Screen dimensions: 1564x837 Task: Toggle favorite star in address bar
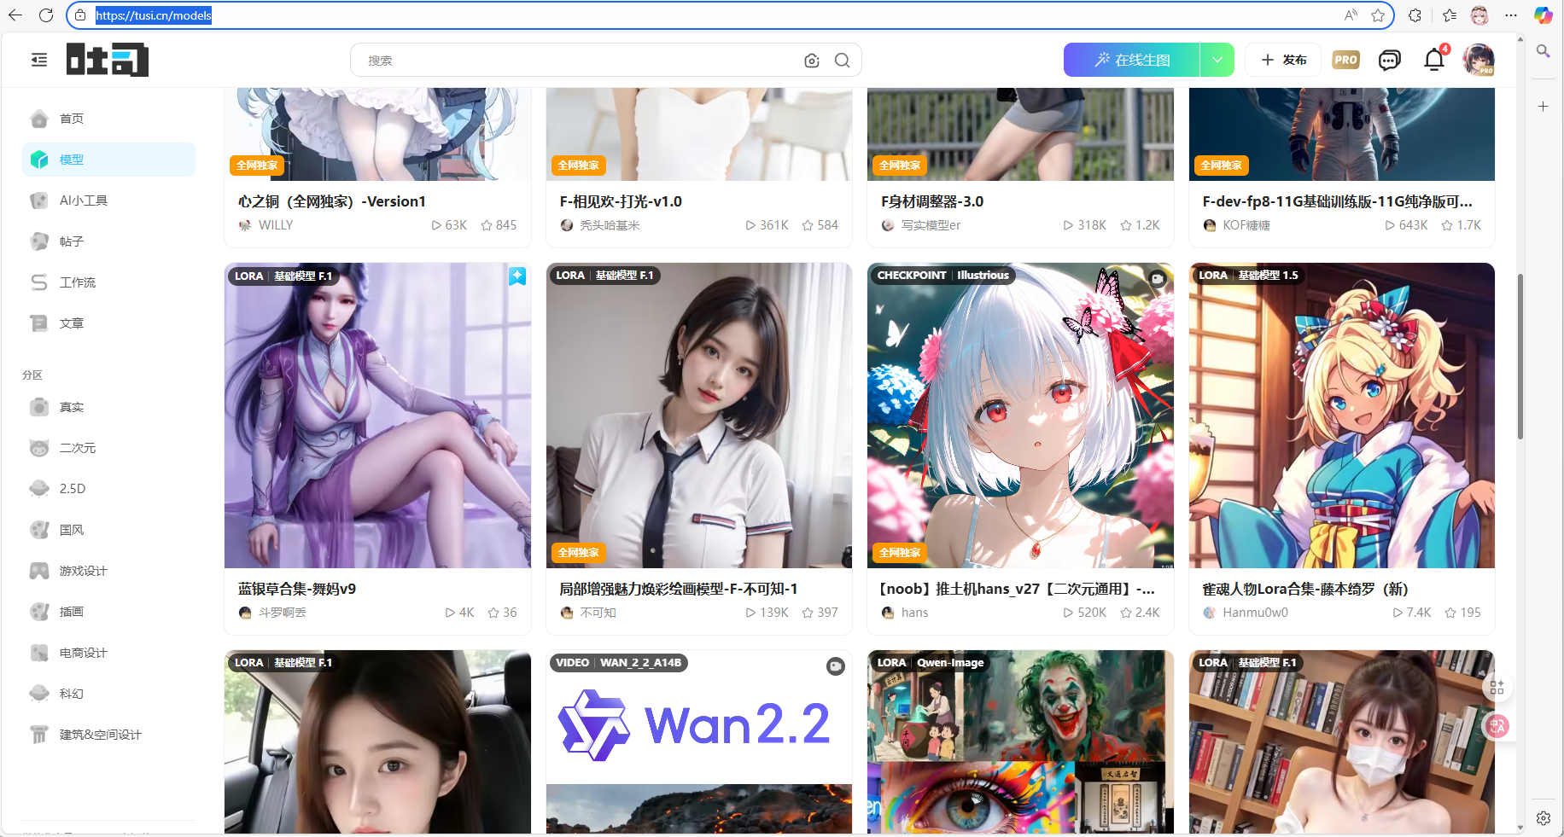pyautogui.click(x=1378, y=15)
